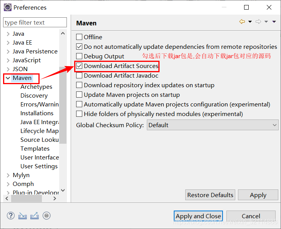Expand the JavaScript tree node
The image size is (281, 229).
click(x=8, y=60)
